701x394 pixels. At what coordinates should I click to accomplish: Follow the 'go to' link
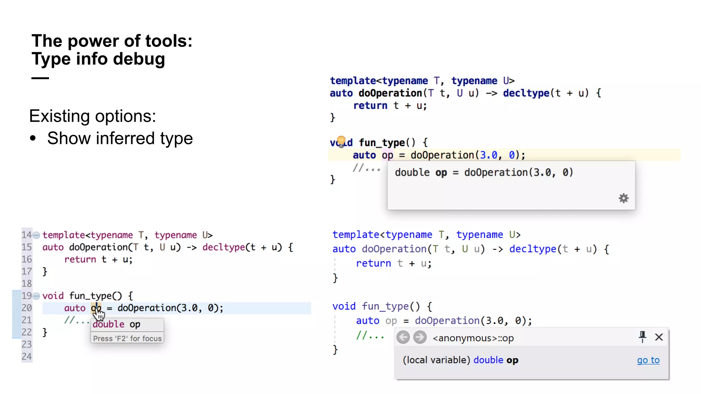pyautogui.click(x=648, y=360)
